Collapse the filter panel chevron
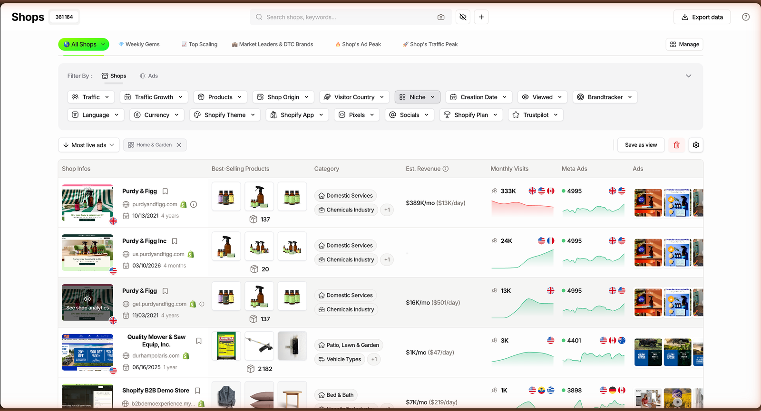Image resolution: width=761 pixels, height=411 pixels. (x=688, y=76)
